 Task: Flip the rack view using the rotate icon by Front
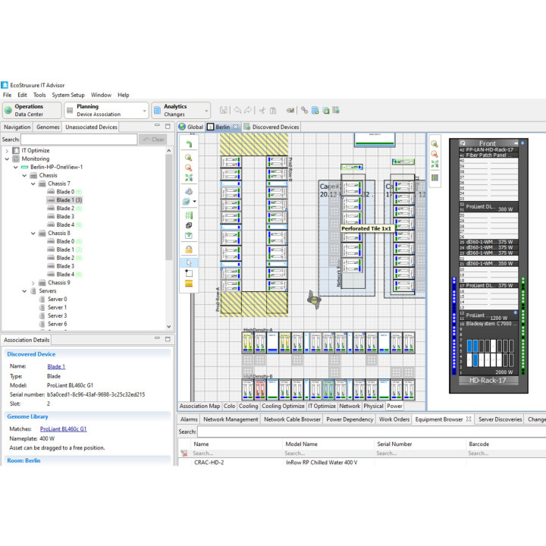click(463, 143)
